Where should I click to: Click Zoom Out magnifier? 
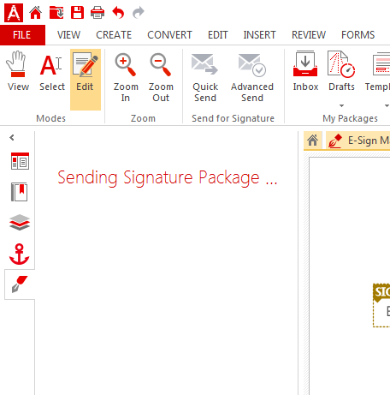(161, 77)
